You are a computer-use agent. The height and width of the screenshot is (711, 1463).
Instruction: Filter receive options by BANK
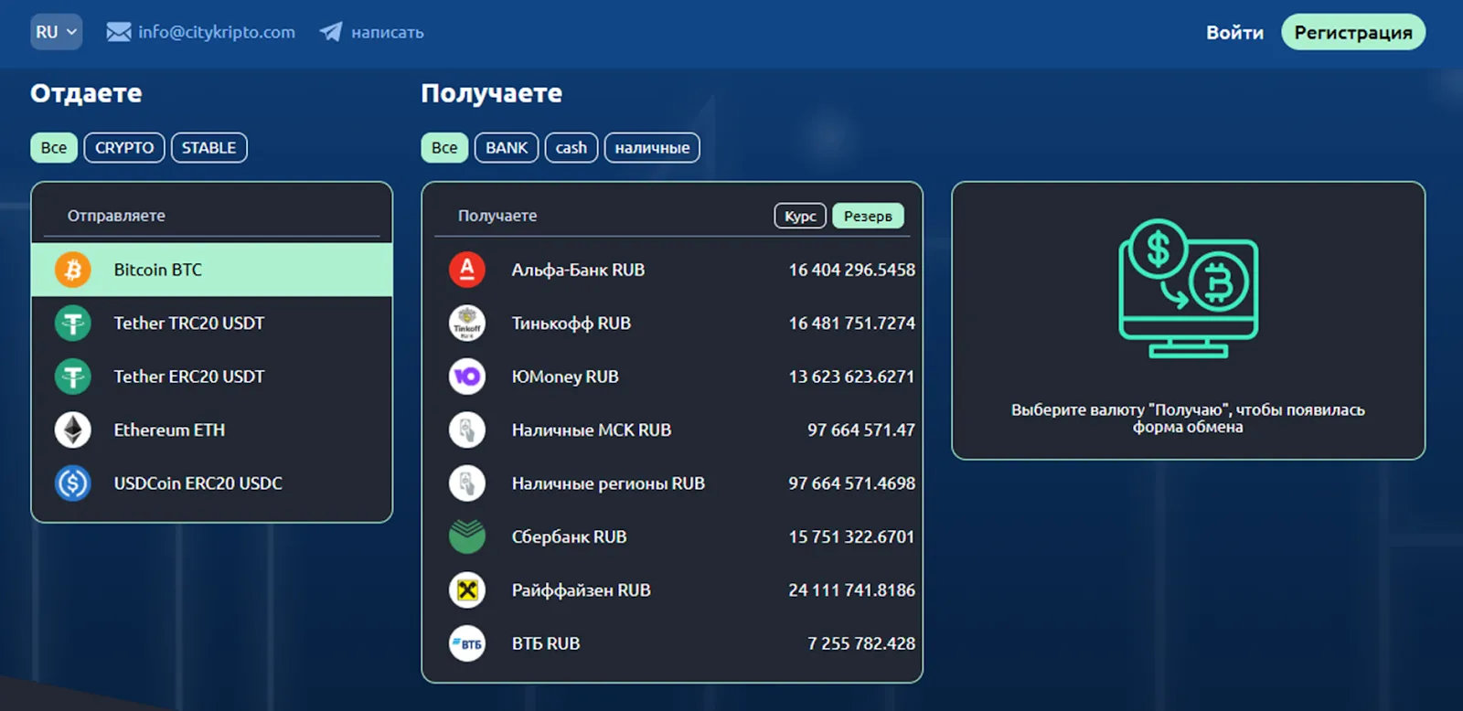coord(507,148)
